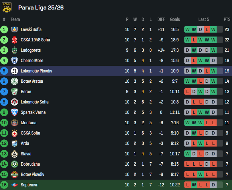Click Levski Sofia's most recent win badge
Screen dimensions: 232x190
click(213, 29)
